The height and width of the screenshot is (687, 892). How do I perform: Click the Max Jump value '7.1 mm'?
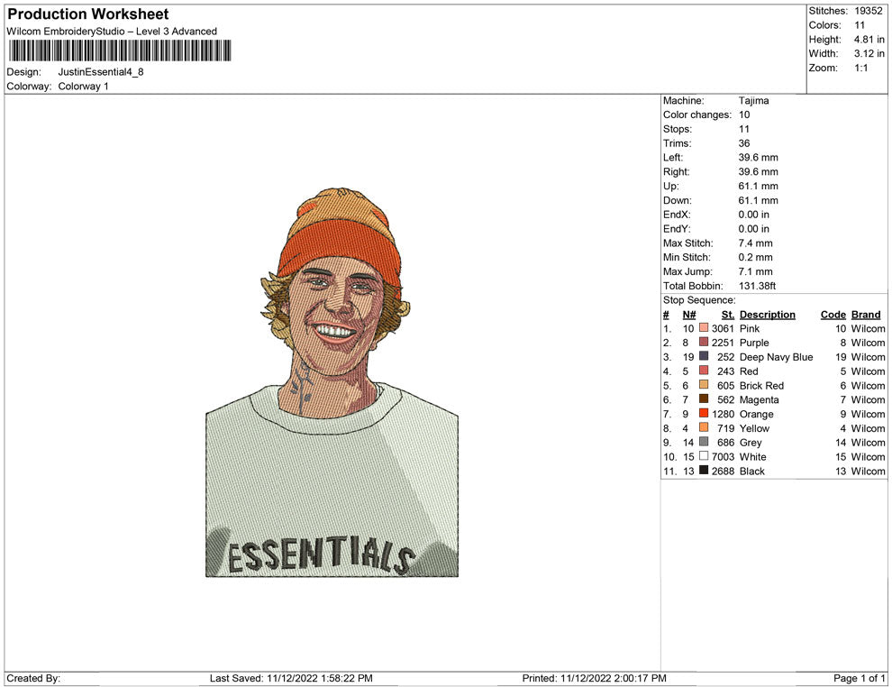coord(755,271)
